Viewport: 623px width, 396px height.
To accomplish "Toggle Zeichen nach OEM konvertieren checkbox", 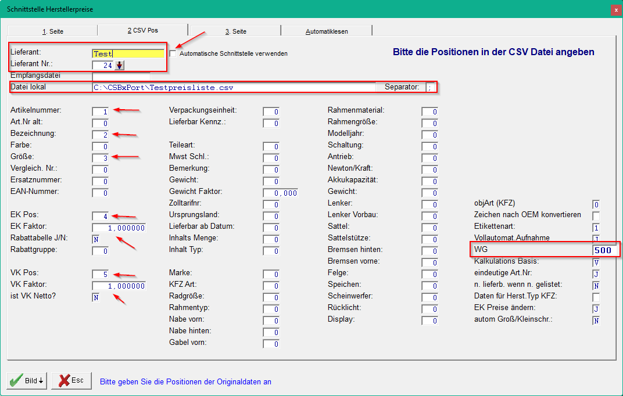I will [596, 216].
